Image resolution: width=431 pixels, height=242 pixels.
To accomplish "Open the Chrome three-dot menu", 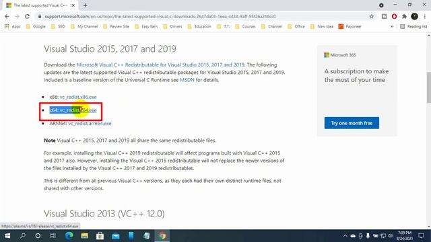I will tap(425, 16).
